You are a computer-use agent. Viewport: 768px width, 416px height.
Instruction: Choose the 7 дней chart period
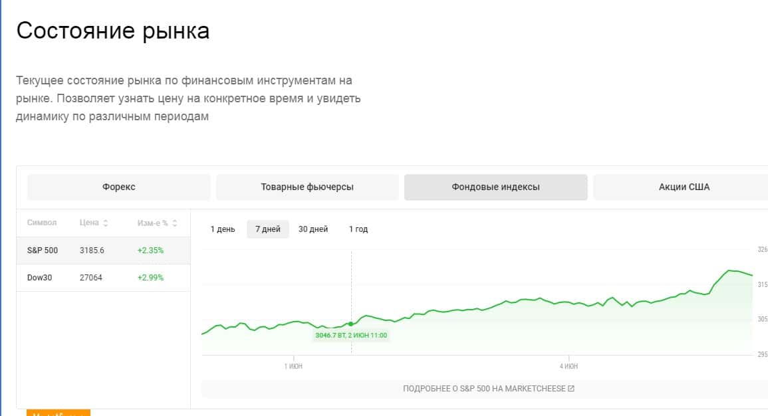point(268,229)
